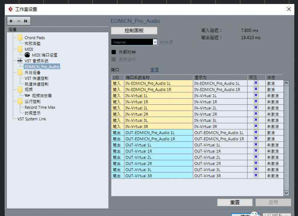Viewport: 298px width, 216px height.
Task: Toggle visibility for IN-EDMiCN_Pro_Audio 1R
Action: point(256,89)
